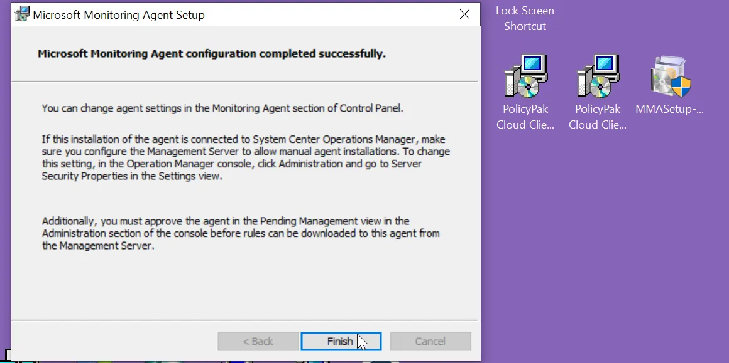The height and width of the screenshot is (363, 729).
Task: Click the shield overlay on the MMASetup icon
Action: pyautogui.click(x=681, y=87)
